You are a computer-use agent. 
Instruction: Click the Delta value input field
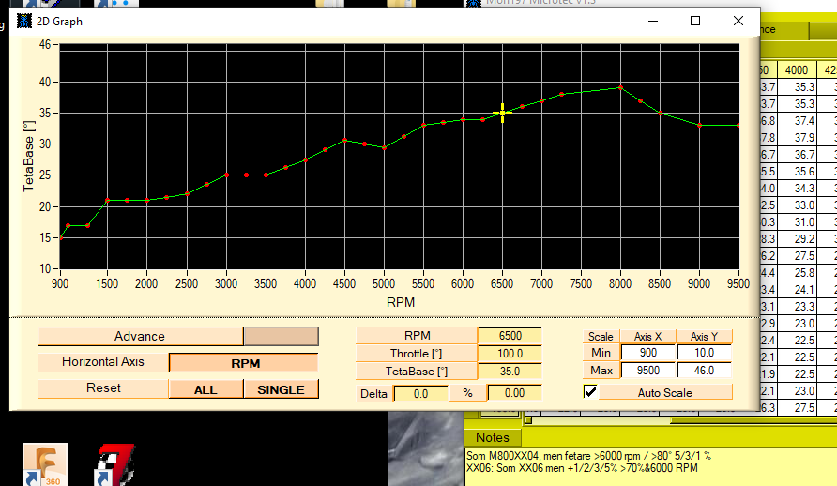click(x=420, y=393)
